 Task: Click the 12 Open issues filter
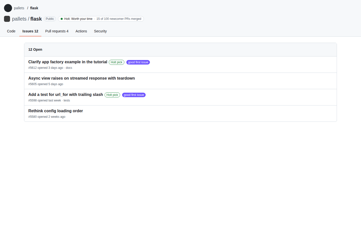(x=35, y=49)
